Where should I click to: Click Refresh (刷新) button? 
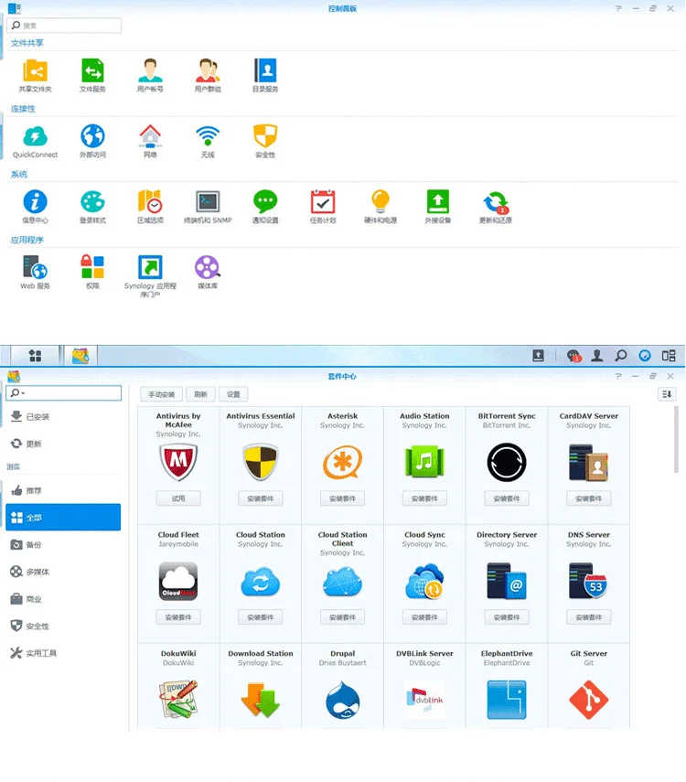click(x=200, y=394)
